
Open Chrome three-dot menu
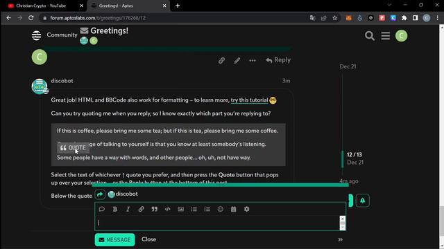click(438, 18)
